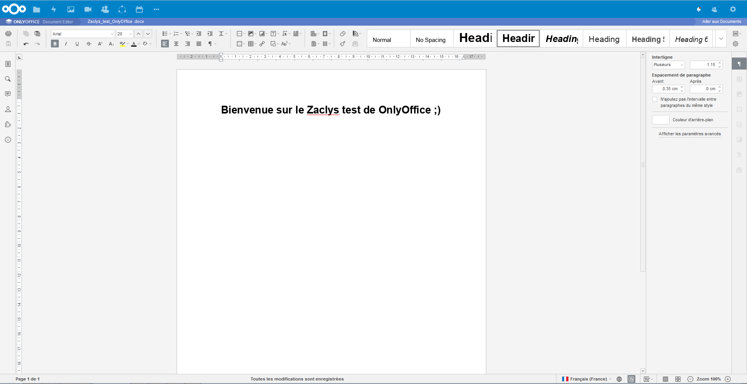
Task: Click the undo arrow icon
Action: tap(26, 44)
